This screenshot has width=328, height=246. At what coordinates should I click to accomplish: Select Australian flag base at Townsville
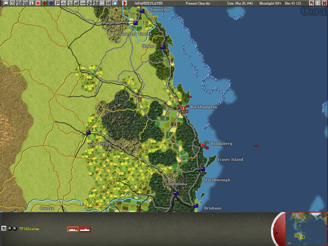142,11
